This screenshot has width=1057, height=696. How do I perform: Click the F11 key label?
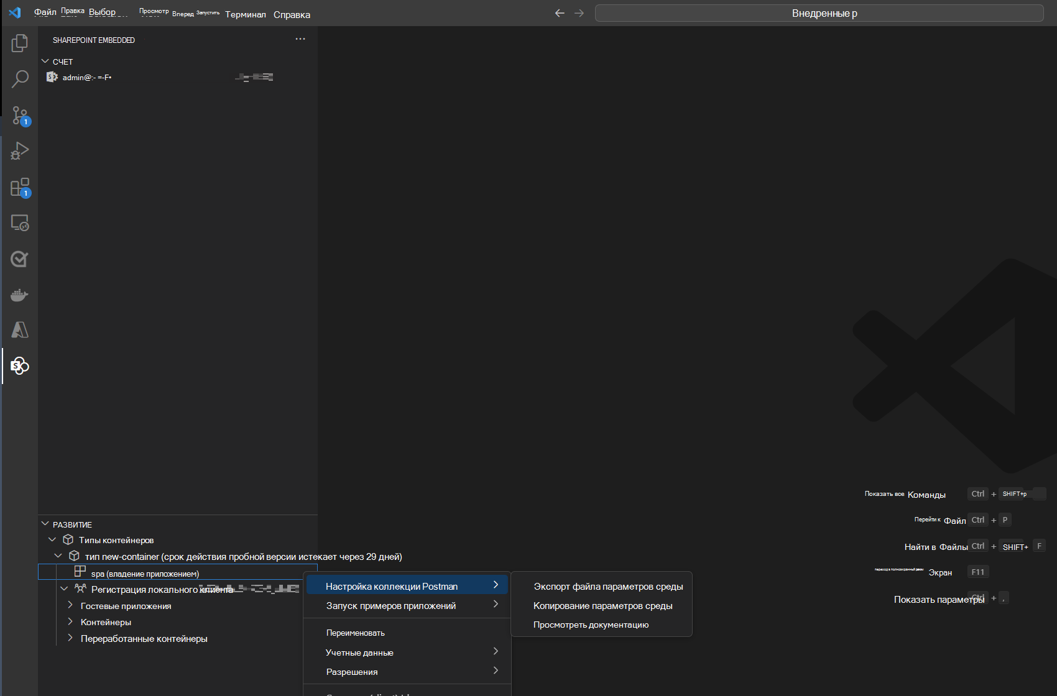coord(978,572)
